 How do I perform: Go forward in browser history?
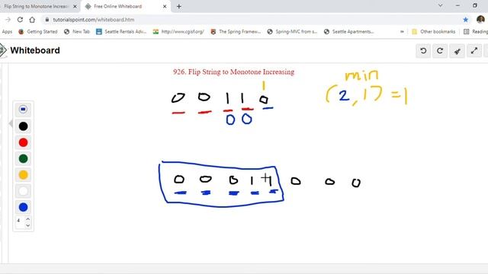(8, 20)
